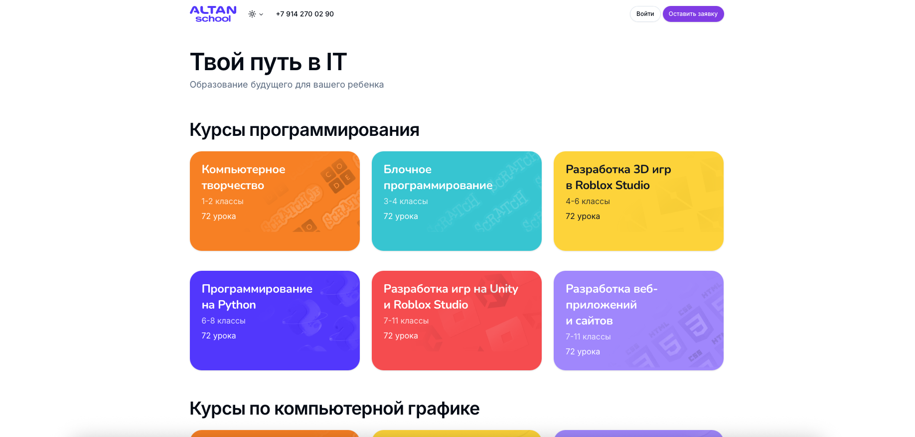Click the Твой путь в IT headline
This screenshot has height=437, width=915.
tap(268, 62)
